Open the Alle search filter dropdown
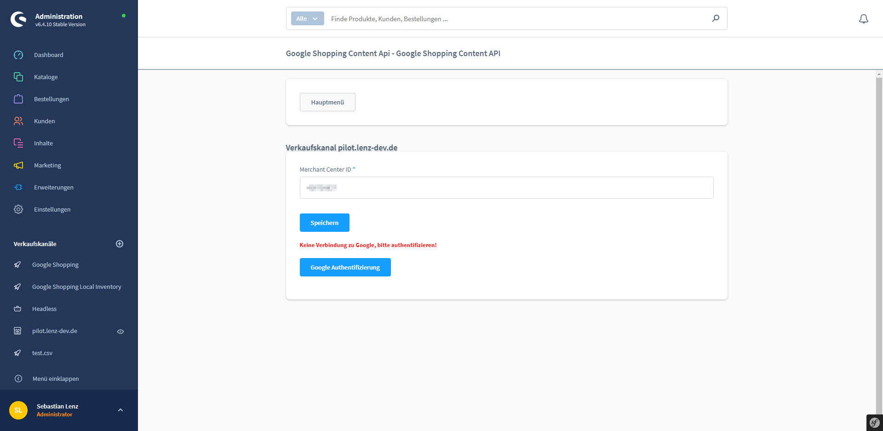 308,18
